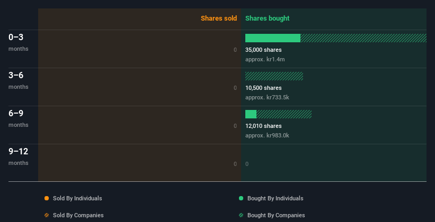Click the 0–3 months row label
Screen dimensions: 435x222
coord(19,42)
